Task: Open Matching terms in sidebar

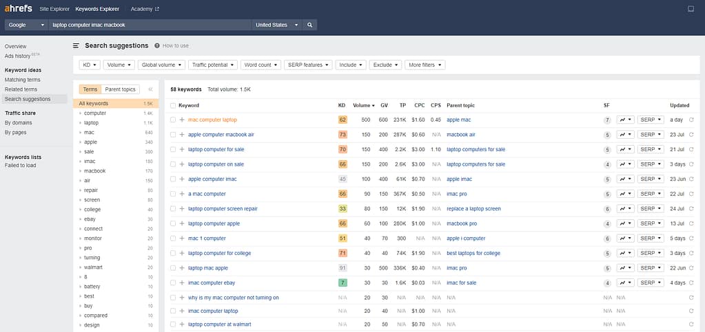Action: click(23, 80)
